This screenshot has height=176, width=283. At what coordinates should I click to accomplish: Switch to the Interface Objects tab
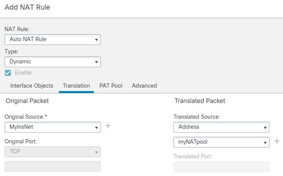(x=32, y=86)
